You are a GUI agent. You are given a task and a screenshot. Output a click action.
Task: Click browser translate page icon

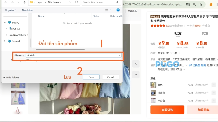point(188,4)
